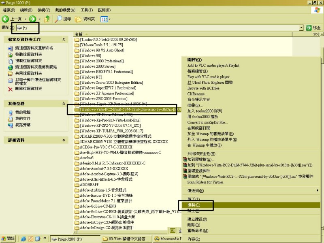Go up one folder level icon
This screenshot has width=324, height=243.
47,19
